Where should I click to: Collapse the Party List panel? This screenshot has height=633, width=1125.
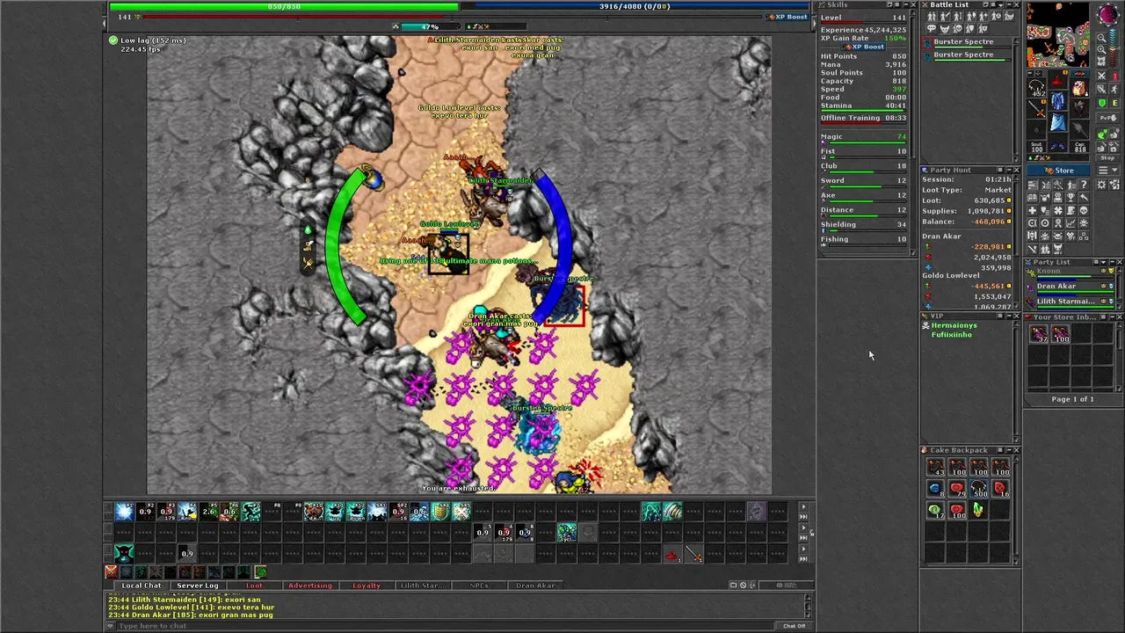click(1112, 262)
